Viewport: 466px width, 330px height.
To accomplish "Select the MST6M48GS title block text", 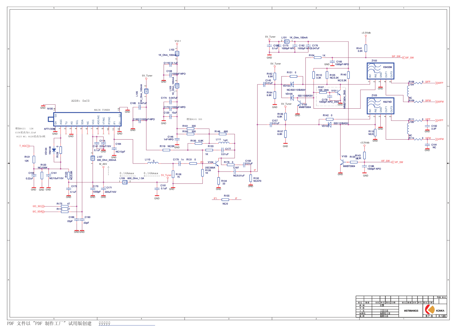I will click(x=411, y=311).
